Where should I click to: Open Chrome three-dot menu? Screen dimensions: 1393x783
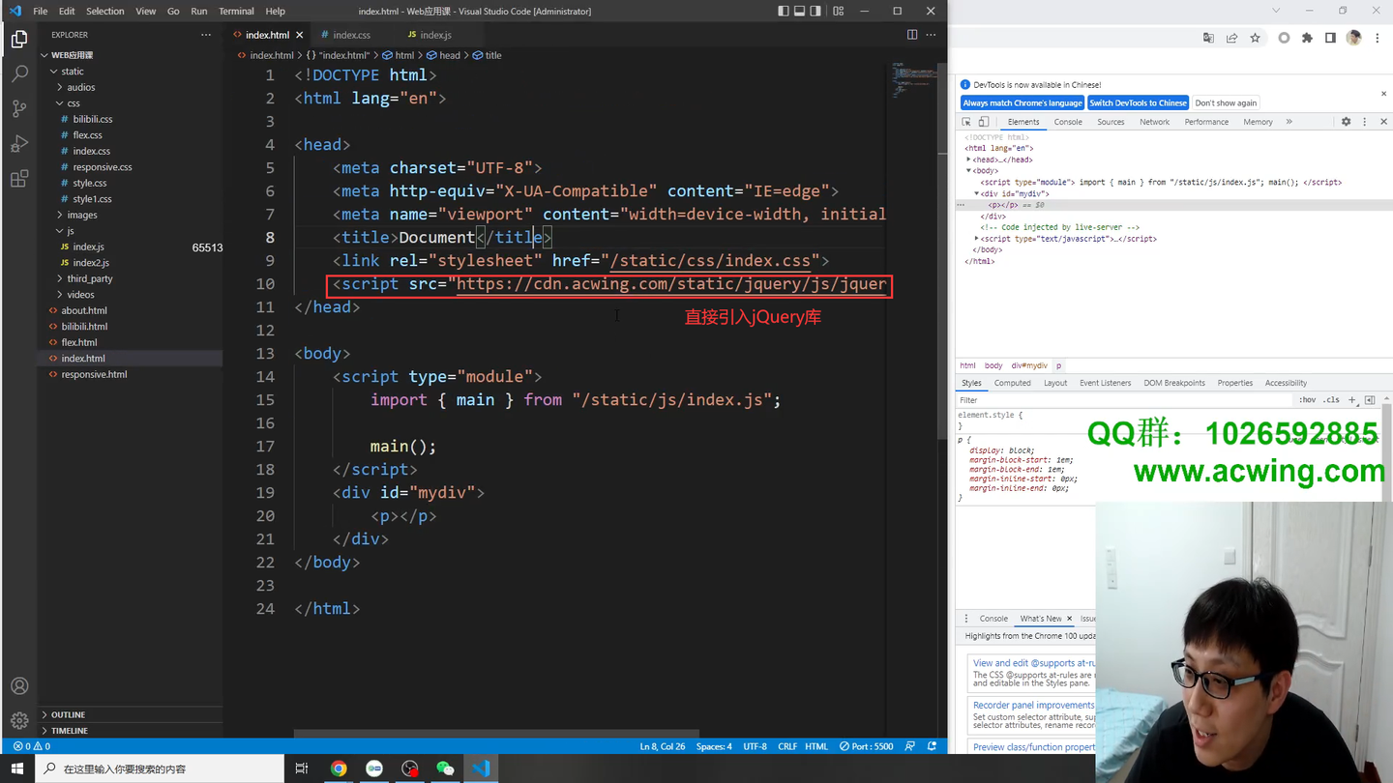(1378, 38)
